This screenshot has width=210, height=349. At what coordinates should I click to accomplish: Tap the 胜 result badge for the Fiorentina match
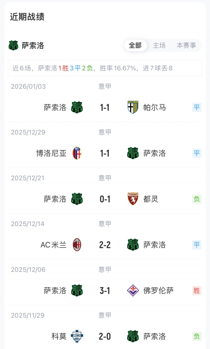pyautogui.click(x=197, y=291)
